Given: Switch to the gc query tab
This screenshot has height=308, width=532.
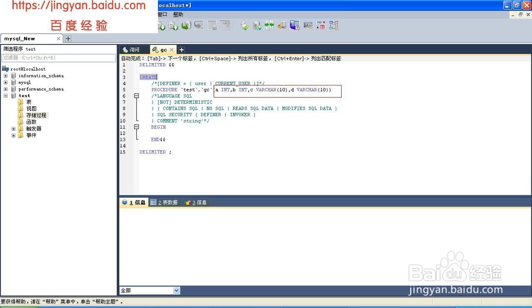Looking at the screenshot, I should pos(162,49).
